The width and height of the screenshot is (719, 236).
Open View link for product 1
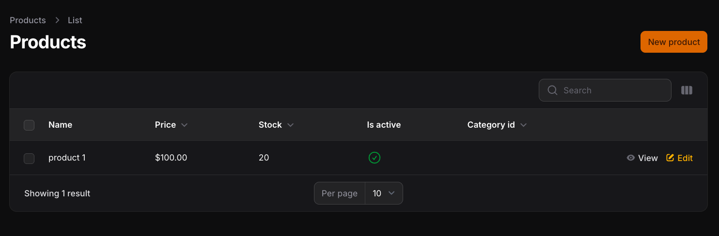coord(642,158)
